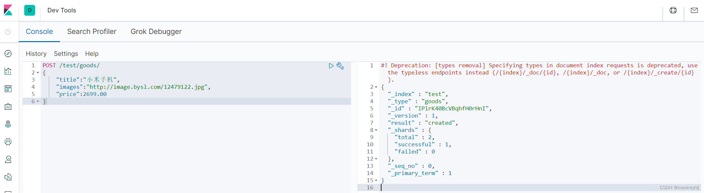Open the Maps icon in sidebar

[x=8, y=124]
